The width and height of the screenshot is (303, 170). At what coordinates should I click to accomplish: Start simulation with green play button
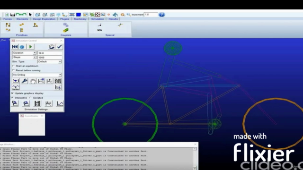30,47
